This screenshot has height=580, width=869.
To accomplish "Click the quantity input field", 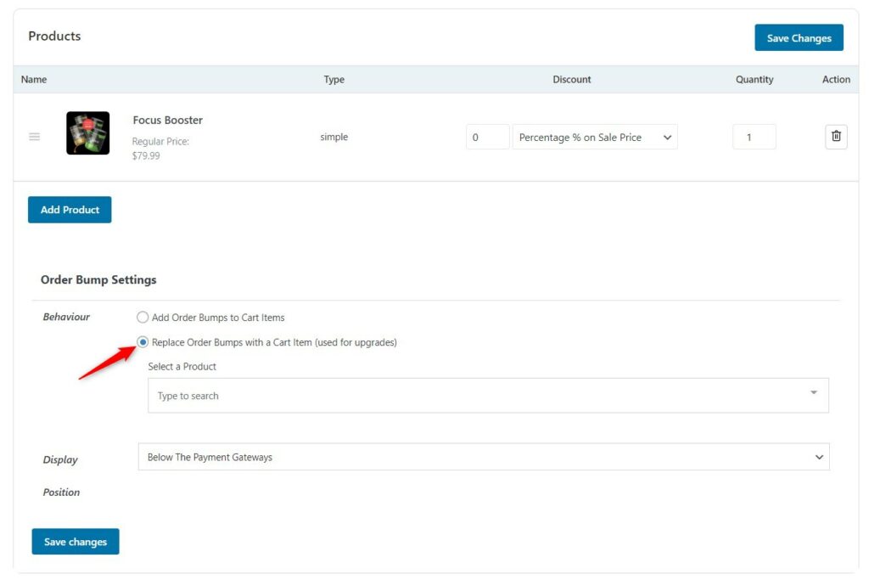I will point(754,137).
